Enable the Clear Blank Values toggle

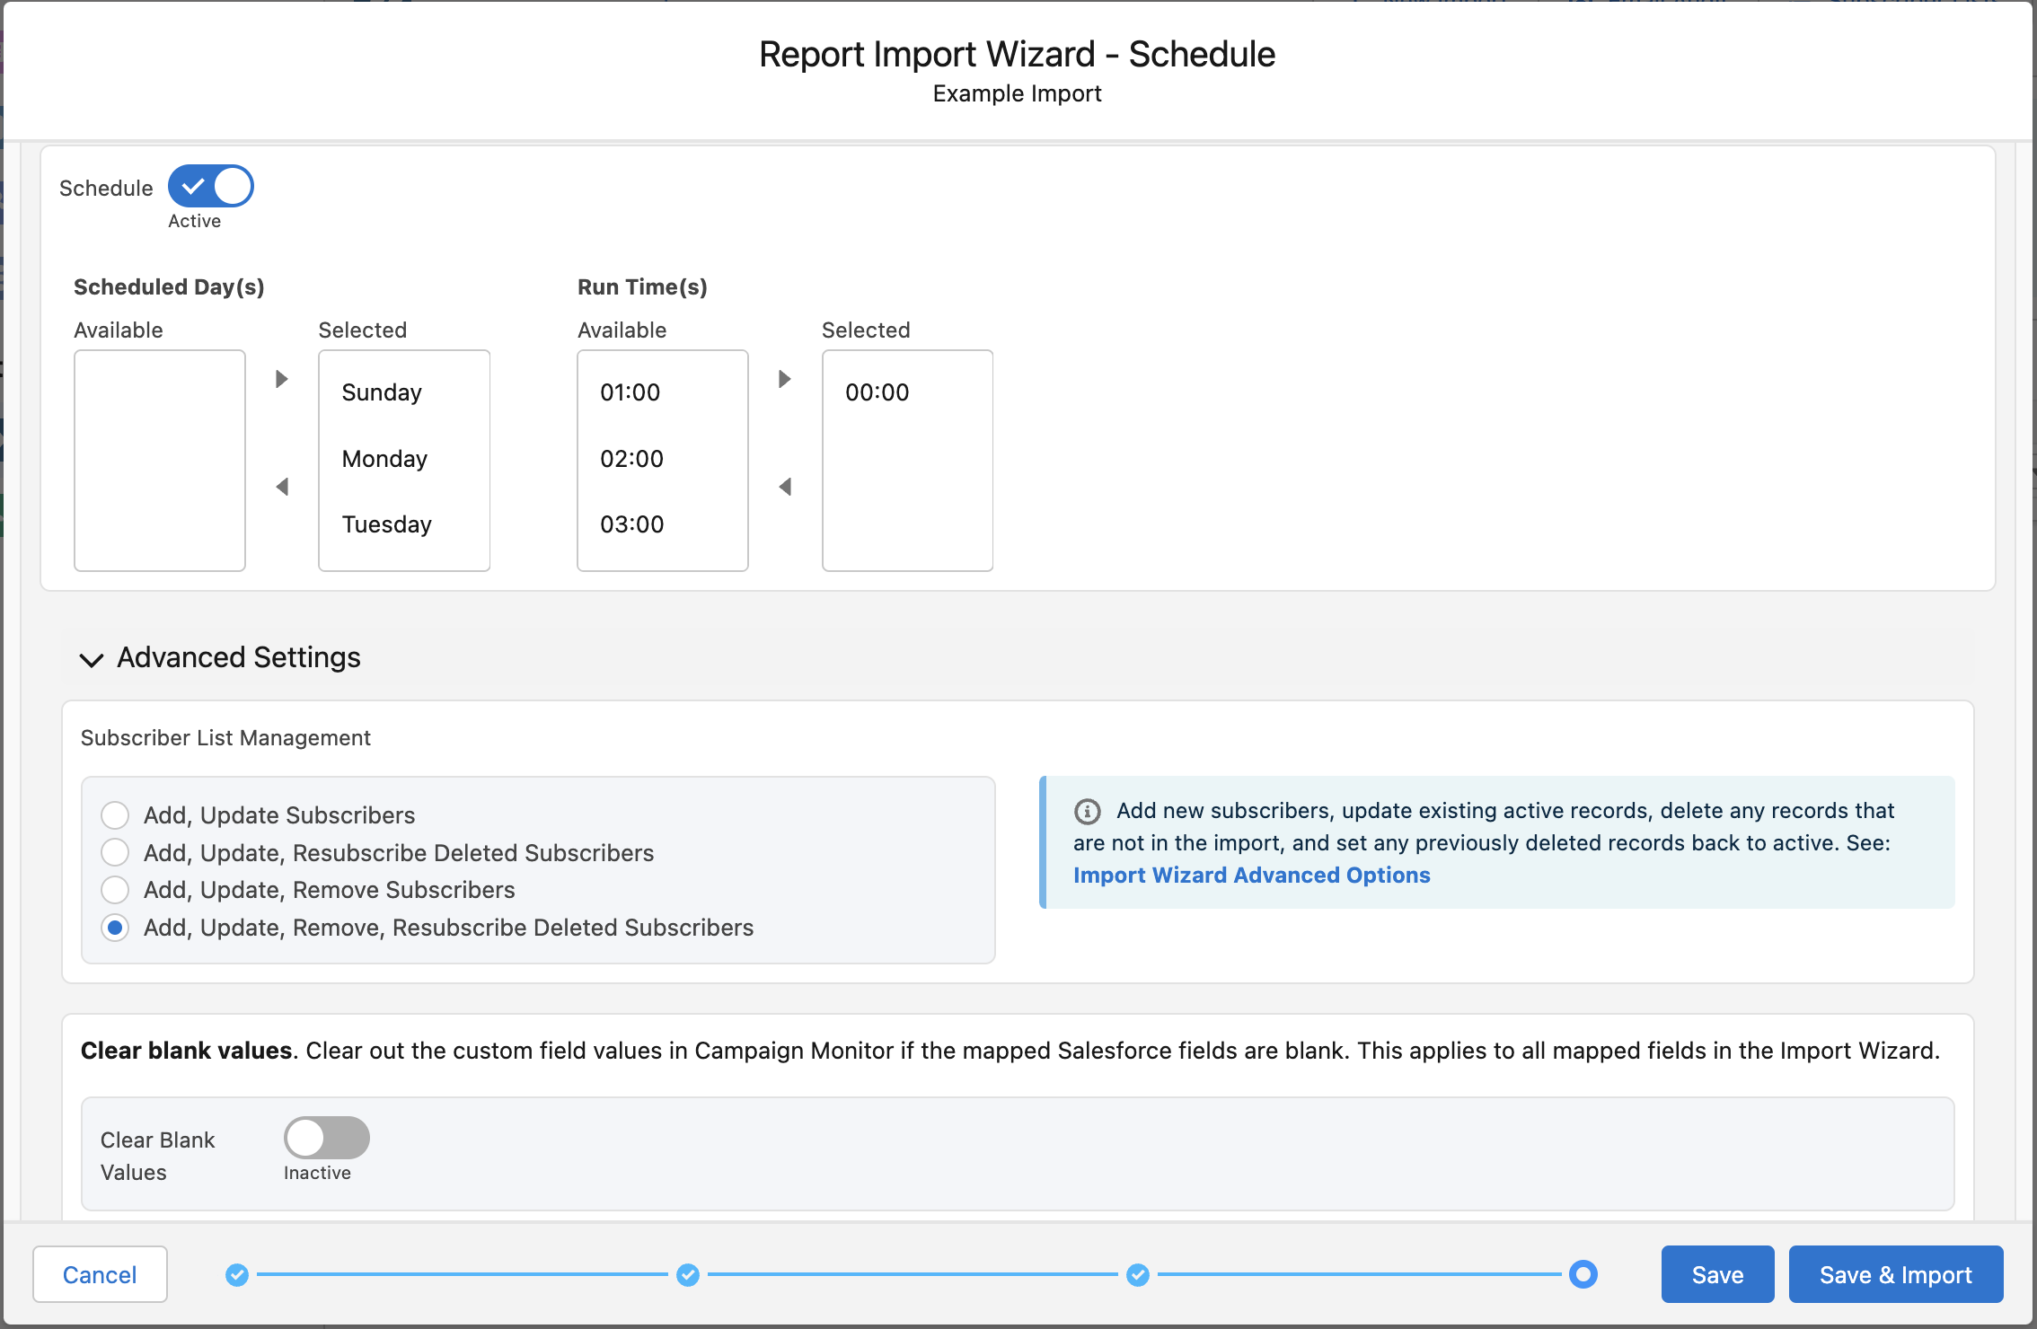click(326, 1137)
